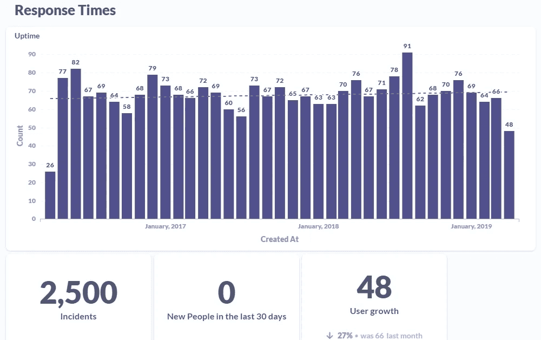Click the Created At axis title
The width and height of the screenshot is (541, 340).
click(x=279, y=239)
